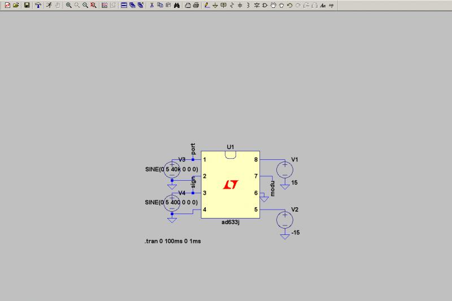Select the .tran 0 100ms 0 1ms directive
452x301 pixels.
point(173,241)
